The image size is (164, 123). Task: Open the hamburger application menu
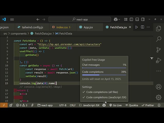[x=12, y=19]
